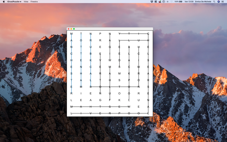Select the letter Y in the puzzle grid
Screen dimensions: 227x142
point(119,34)
